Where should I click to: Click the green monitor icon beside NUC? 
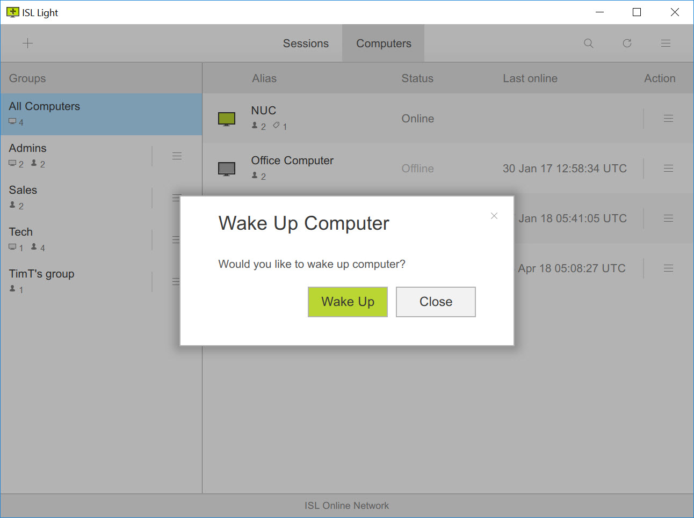(226, 118)
